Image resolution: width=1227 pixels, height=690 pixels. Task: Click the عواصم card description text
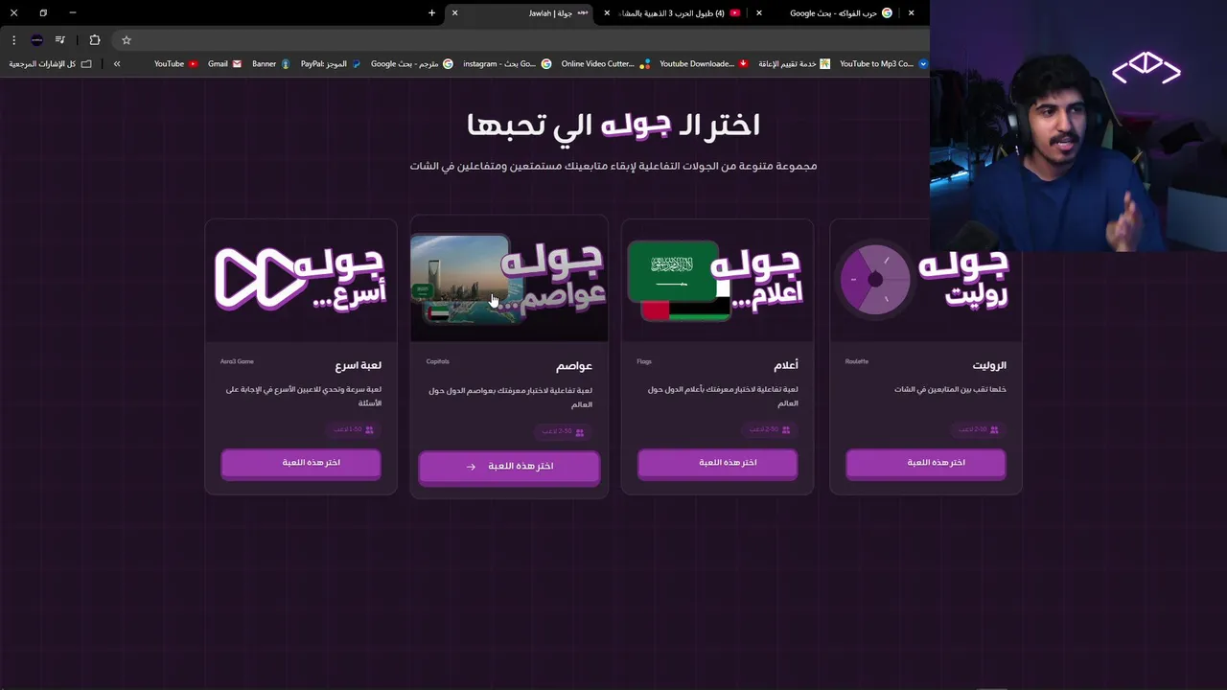(510, 398)
